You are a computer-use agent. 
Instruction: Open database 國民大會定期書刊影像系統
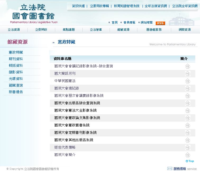pos(76,133)
